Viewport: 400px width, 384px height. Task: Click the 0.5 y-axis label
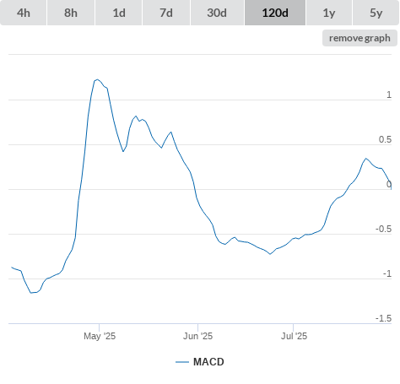tap(385, 139)
